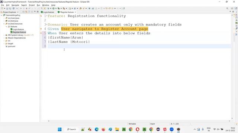The height and width of the screenshot is (133, 238).
Task: Close the Project Explorer view
Action: [18, 12]
